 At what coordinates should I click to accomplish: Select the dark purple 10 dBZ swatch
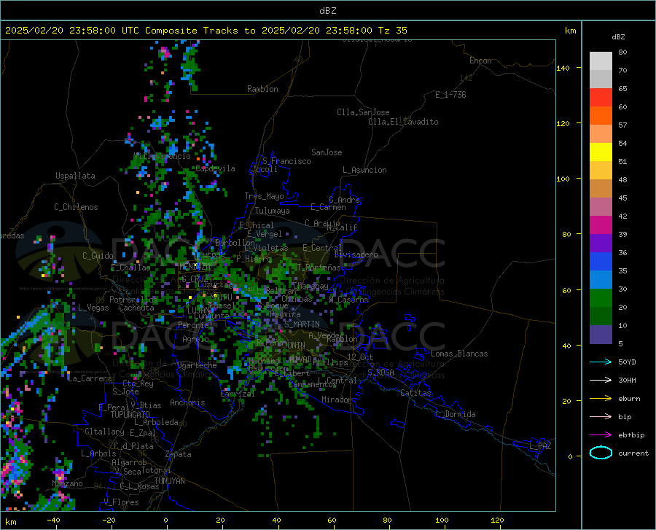pos(601,335)
